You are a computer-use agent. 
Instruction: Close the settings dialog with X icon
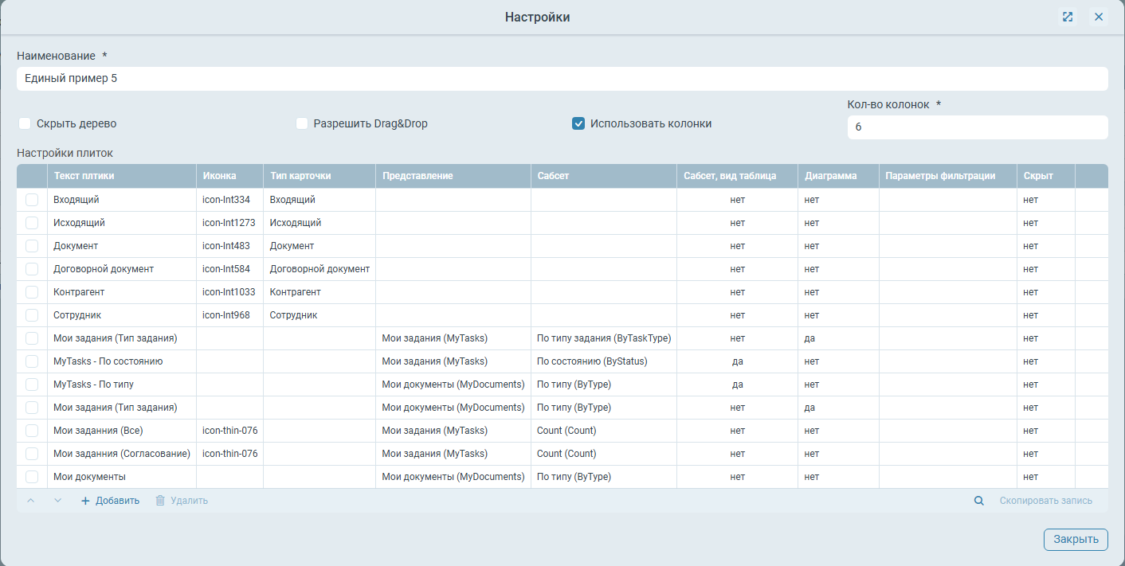tap(1099, 17)
